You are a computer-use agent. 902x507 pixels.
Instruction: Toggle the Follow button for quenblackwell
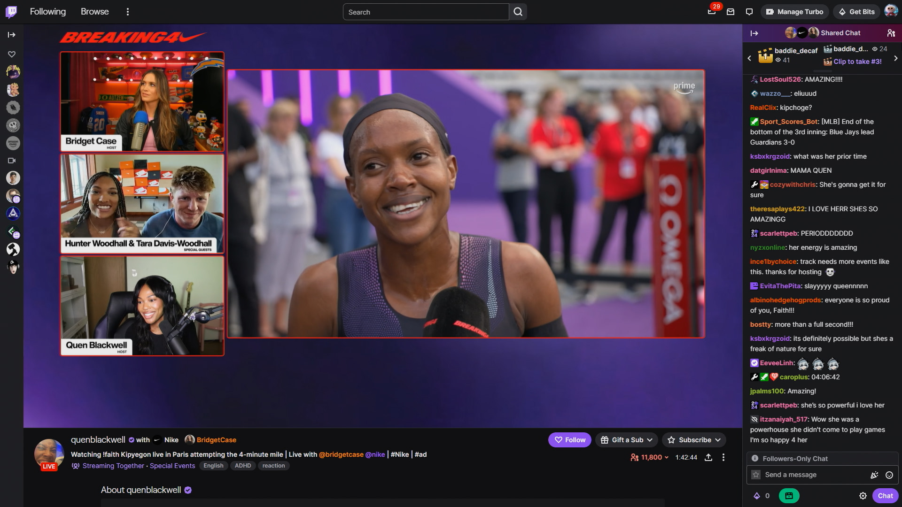tap(569, 440)
